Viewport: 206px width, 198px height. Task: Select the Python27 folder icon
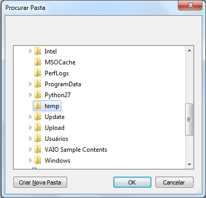pos(37,95)
